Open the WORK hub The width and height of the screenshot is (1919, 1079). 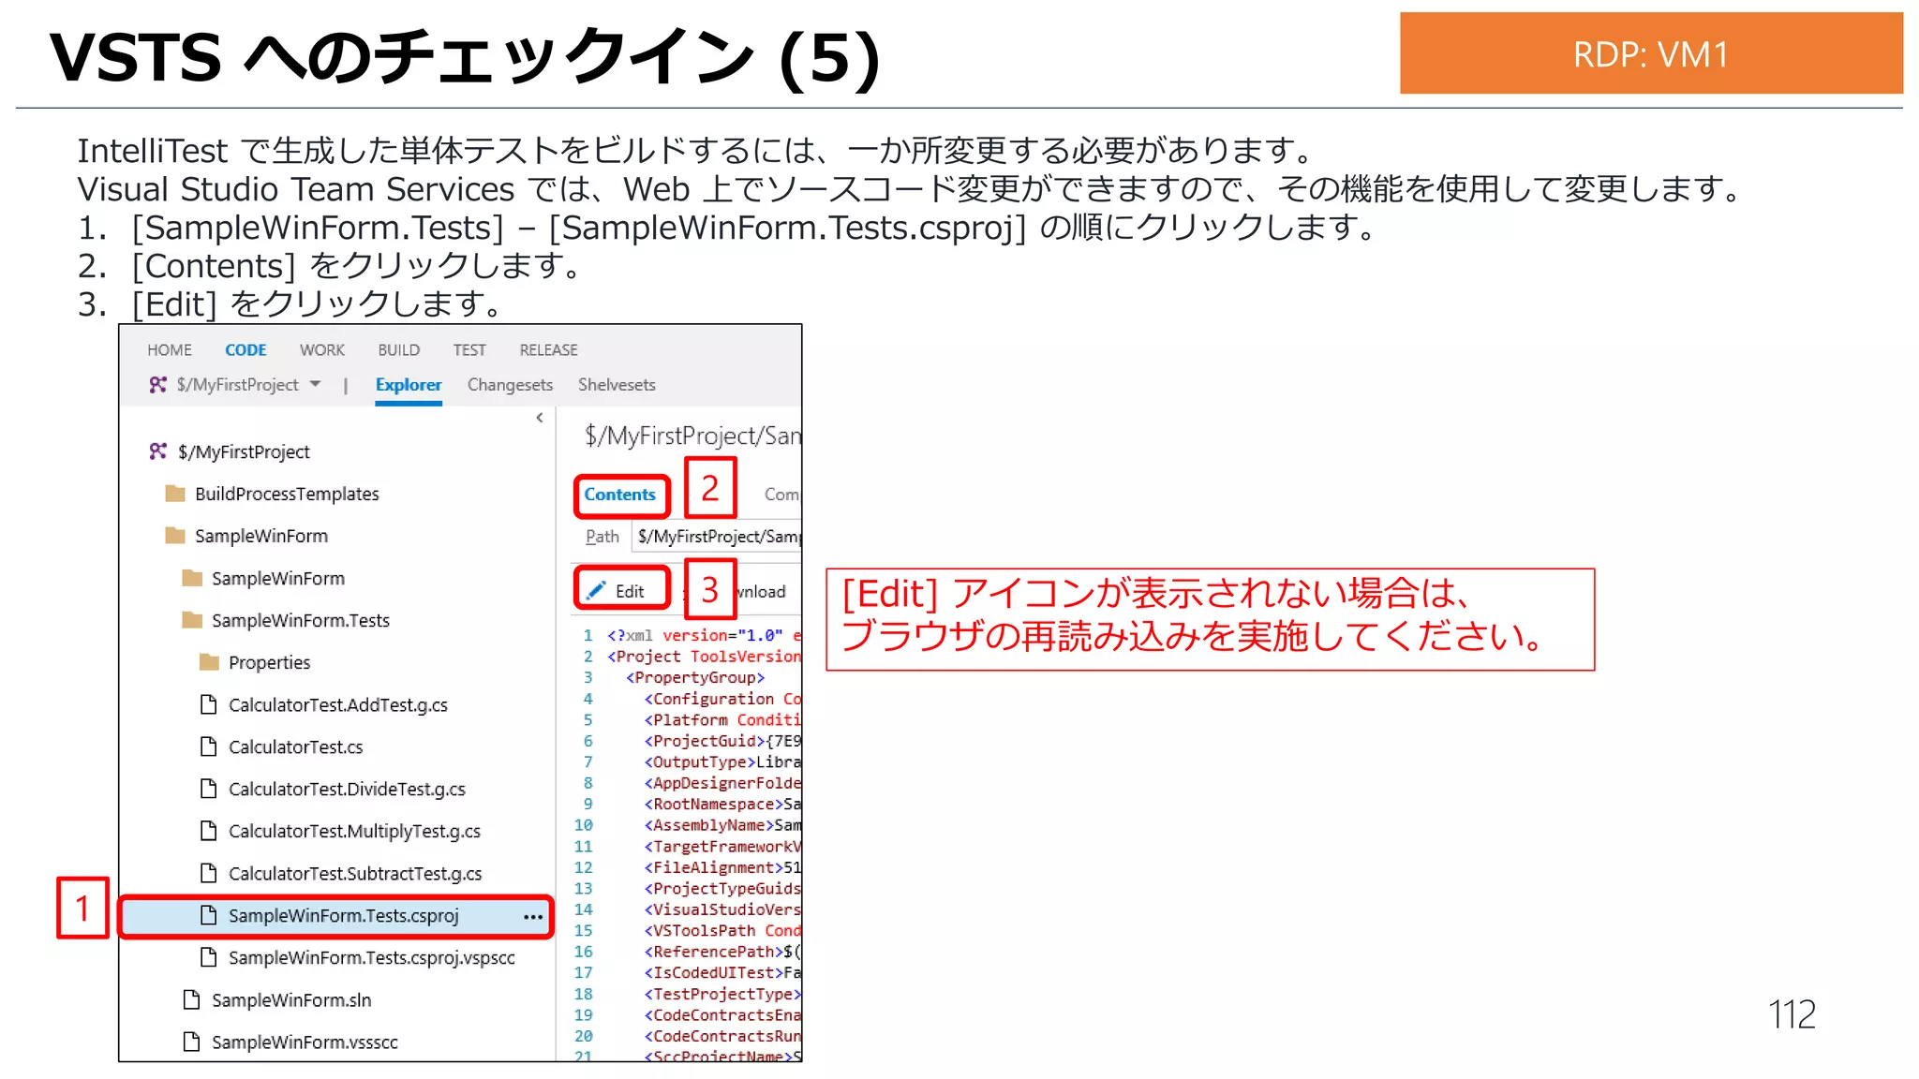pos(322,350)
